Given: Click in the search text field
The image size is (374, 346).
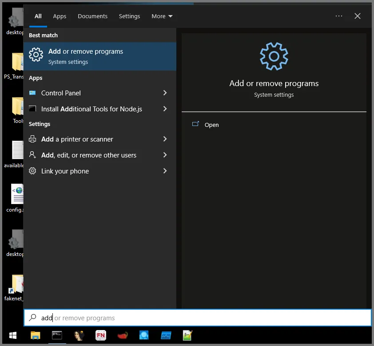Looking at the screenshot, I should (x=198, y=318).
